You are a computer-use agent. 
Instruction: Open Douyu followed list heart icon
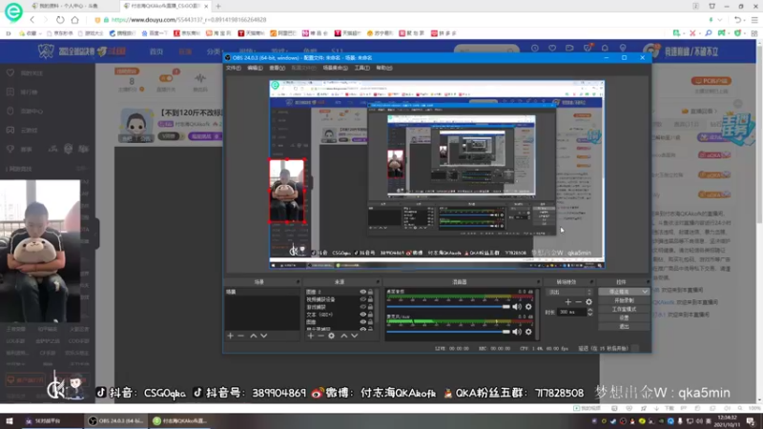click(x=552, y=49)
